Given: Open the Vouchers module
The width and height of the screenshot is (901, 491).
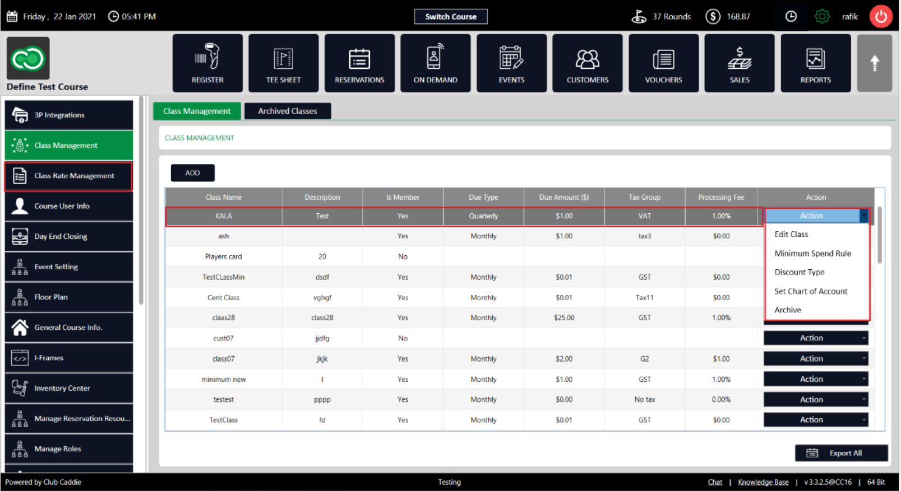Looking at the screenshot, I should (663, 63).
